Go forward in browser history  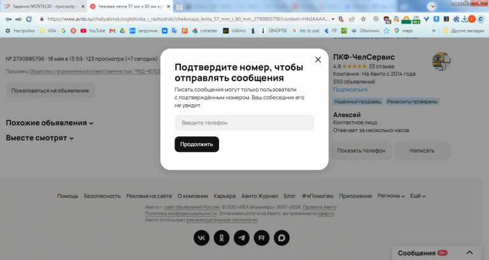click(x=18, y=19)
